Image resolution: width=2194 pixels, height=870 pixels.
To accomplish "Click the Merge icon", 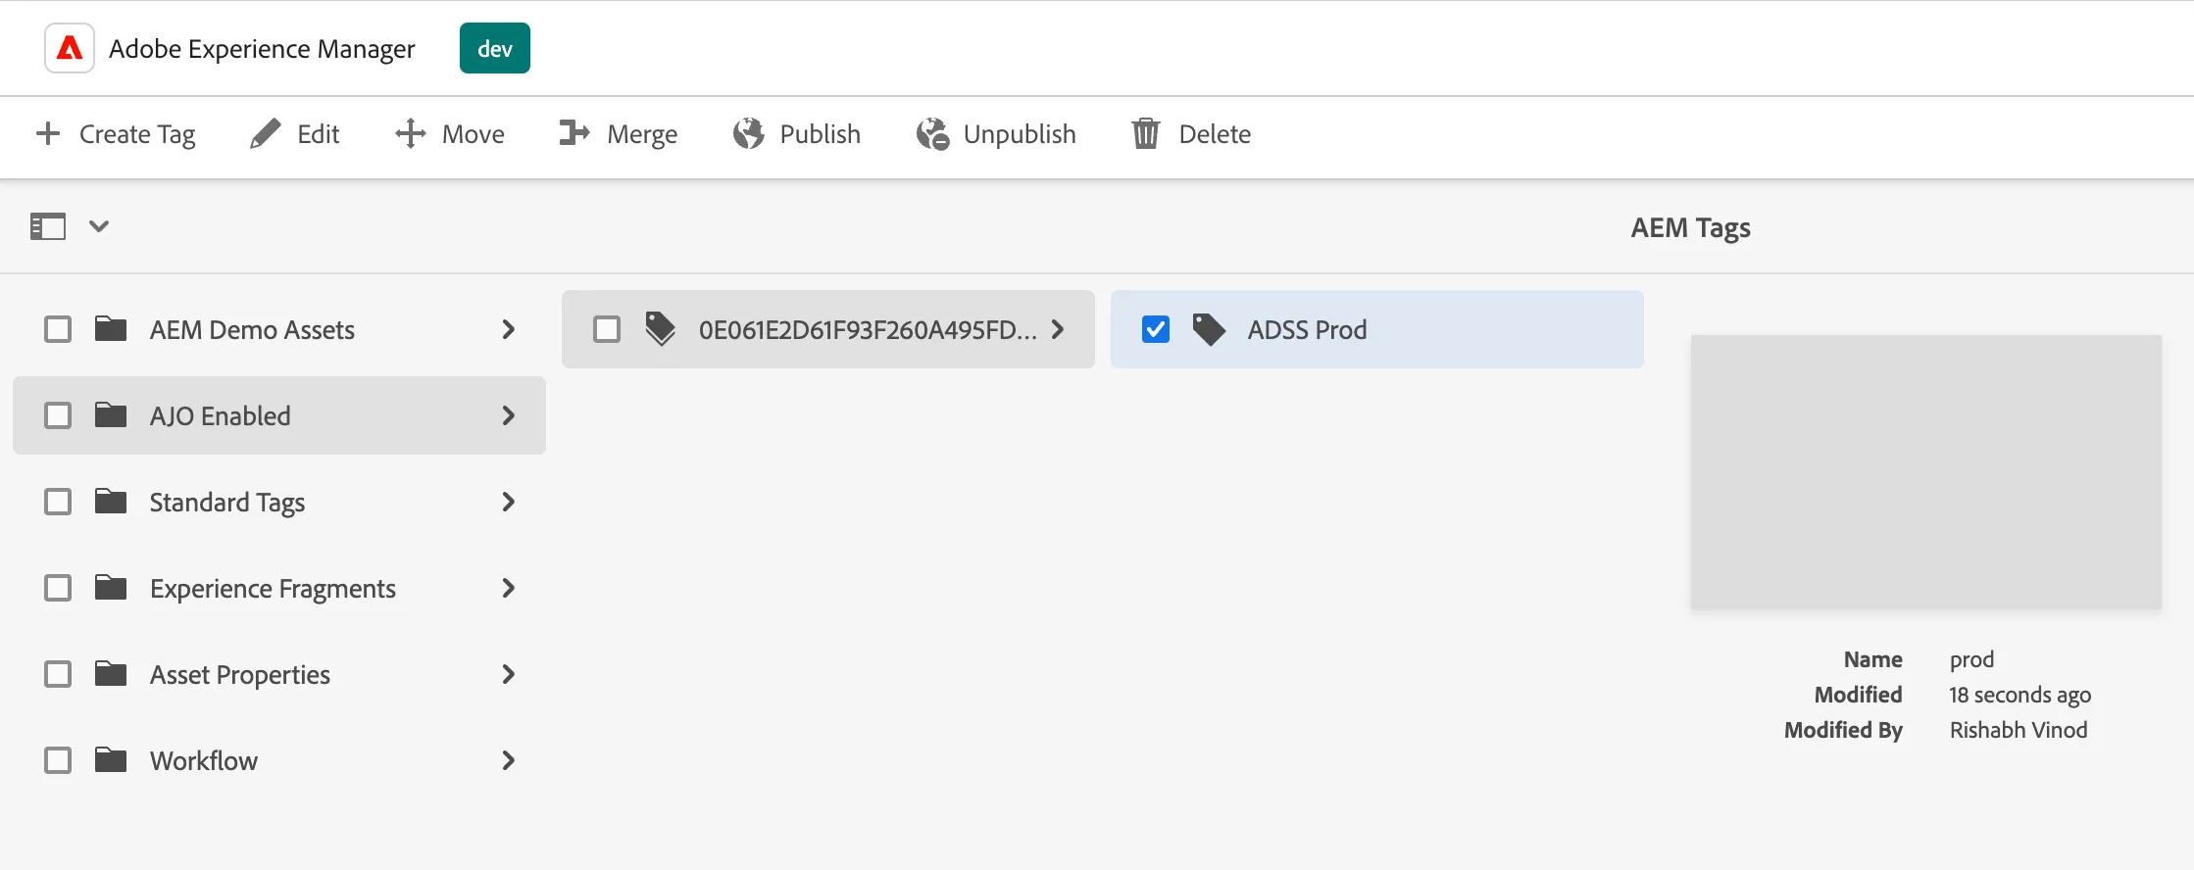I will (x=574, y=133).
